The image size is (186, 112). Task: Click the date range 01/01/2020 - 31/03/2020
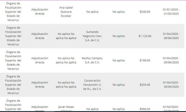(x=171, y=12)
